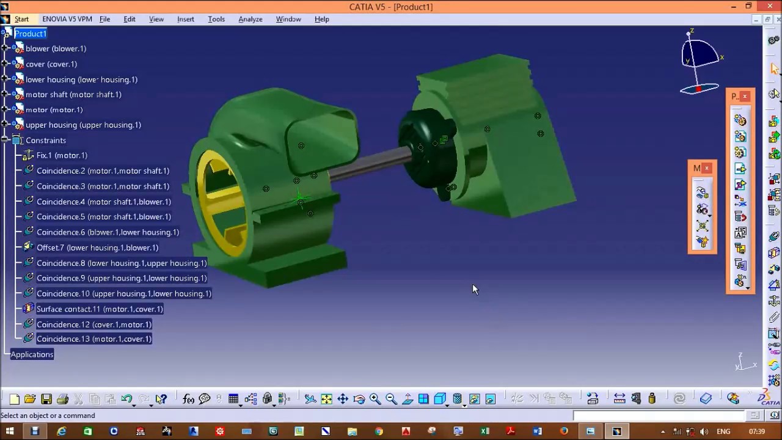This screenshot has height=440, width=782.
Task: Toggle Swap visible space icon
Action: pos(491,399)
